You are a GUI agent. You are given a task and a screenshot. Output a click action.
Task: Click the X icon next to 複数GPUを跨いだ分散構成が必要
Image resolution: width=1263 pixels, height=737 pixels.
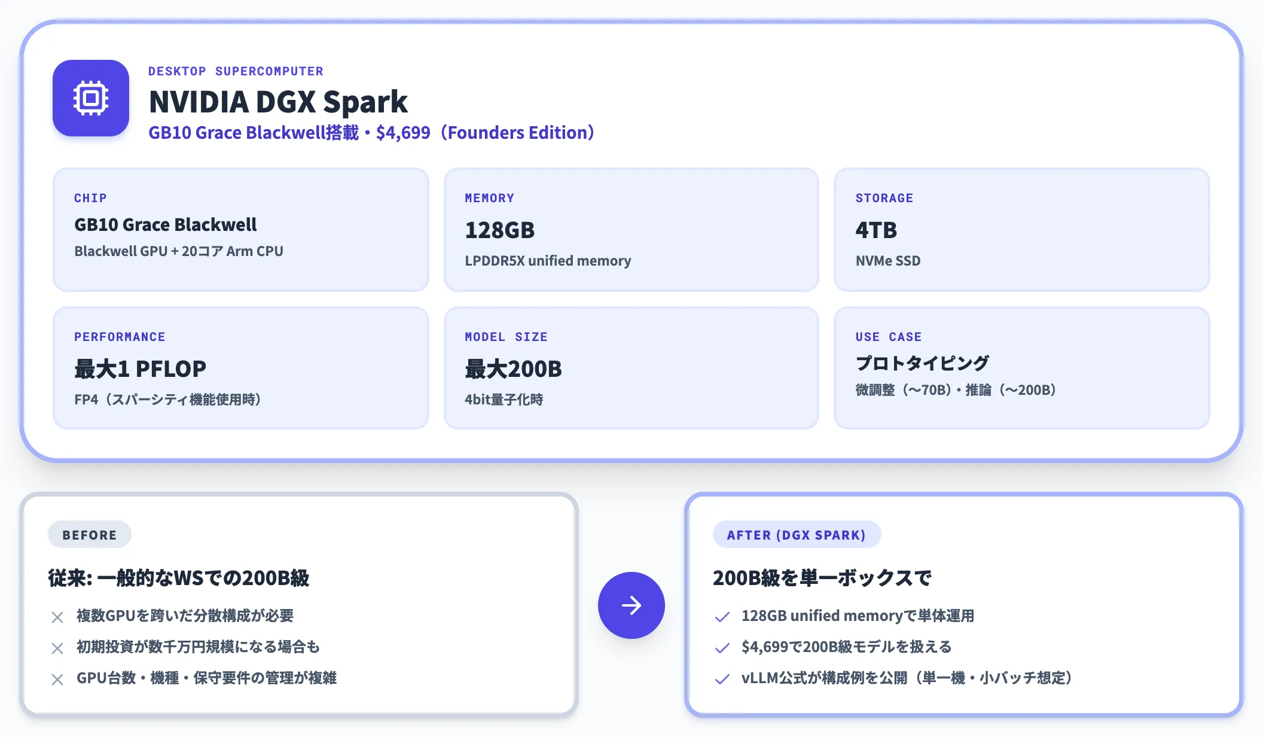tap(57, 617)
